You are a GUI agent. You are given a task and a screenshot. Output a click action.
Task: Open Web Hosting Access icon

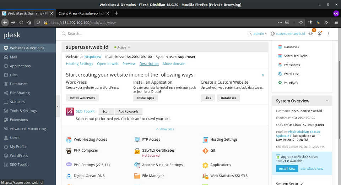[x=69, y=140]
